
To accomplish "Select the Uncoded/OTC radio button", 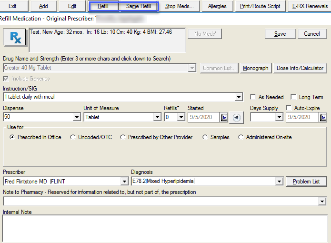I will point(72,137).
